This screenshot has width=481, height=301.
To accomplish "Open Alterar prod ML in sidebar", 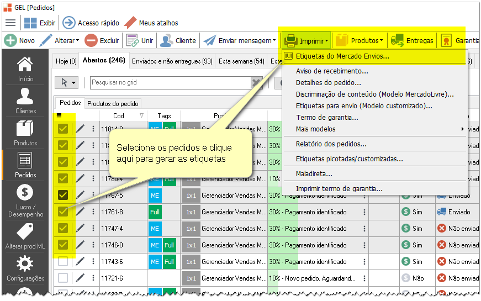I will coord(25,236).
